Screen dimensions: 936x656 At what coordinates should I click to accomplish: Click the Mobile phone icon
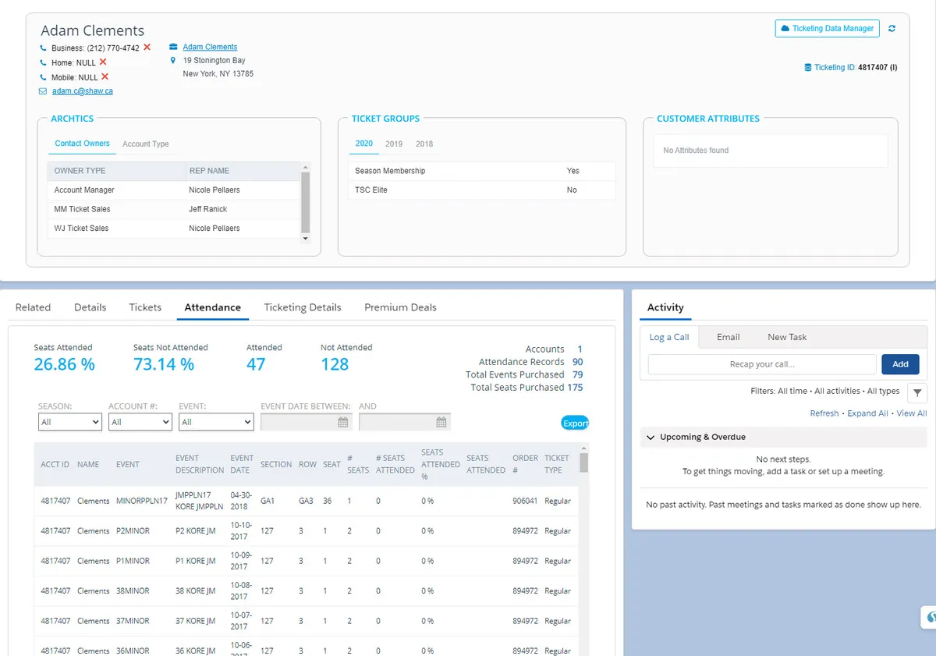pos(43,78)
